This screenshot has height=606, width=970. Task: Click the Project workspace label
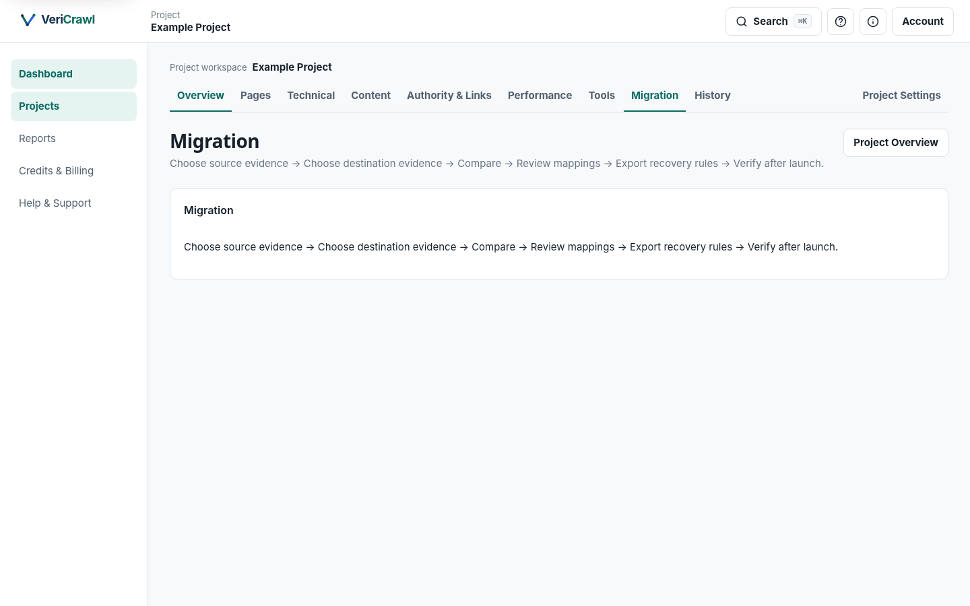[x=208, y=67]
